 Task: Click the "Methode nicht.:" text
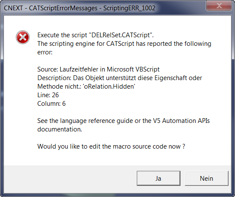pyautogui.click(x=59, y=87)
